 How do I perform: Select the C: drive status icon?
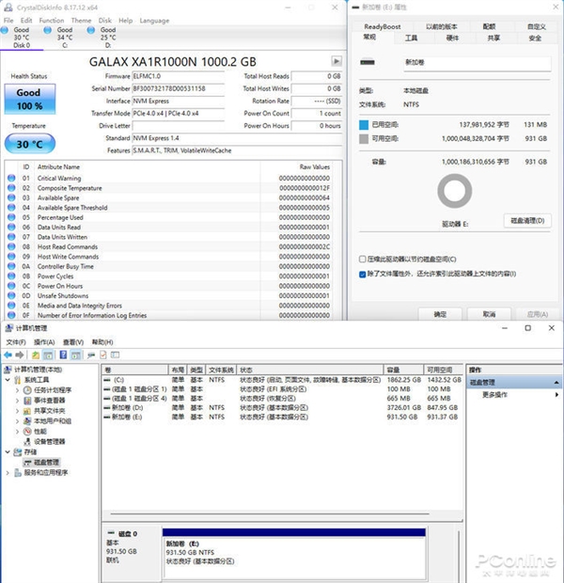[48, 30]
